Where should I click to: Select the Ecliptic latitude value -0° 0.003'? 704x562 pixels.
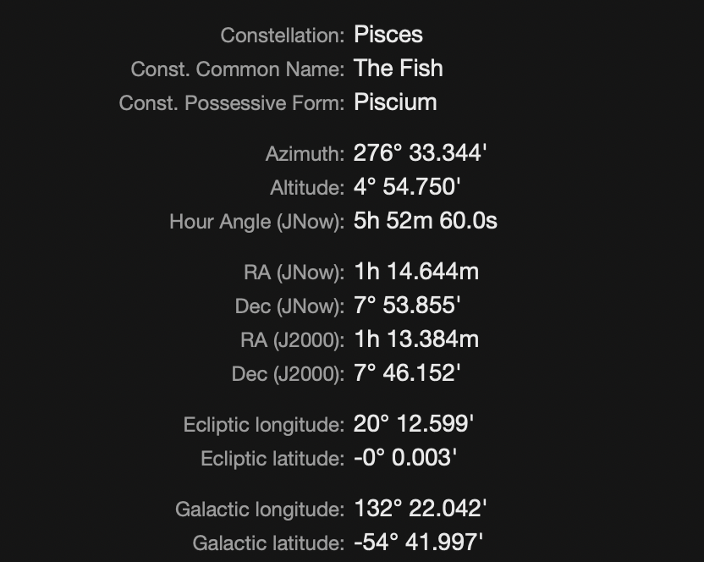coord(405,458)
